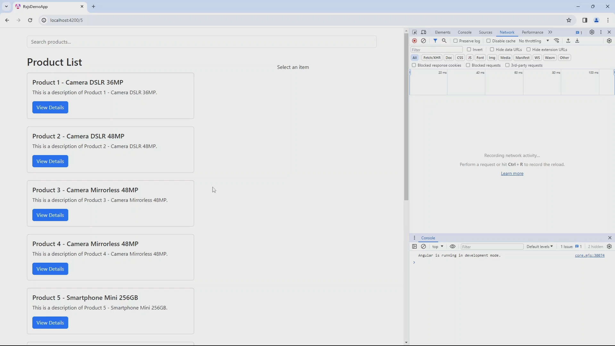Toggle the device toolbar icon

click(423, 32)
